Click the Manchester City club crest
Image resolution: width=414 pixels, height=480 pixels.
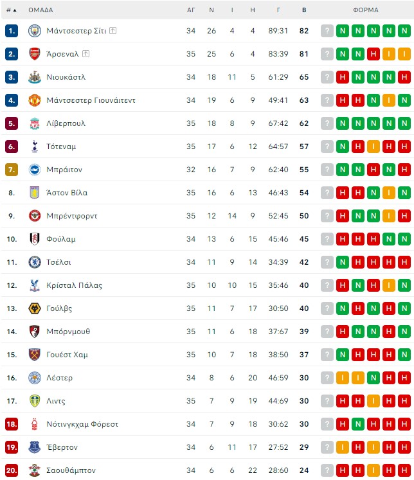(x=35, y=31)
